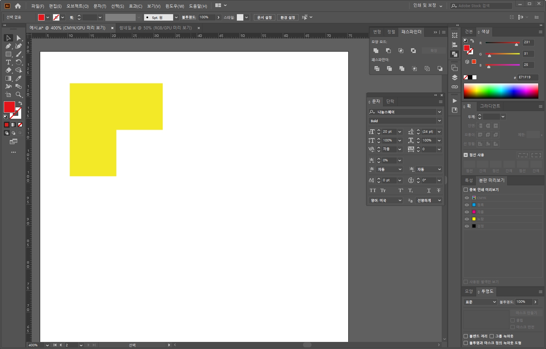The image size is (546, 349).
Task: Select the Eyedropper tool
Action: [19, 78]
